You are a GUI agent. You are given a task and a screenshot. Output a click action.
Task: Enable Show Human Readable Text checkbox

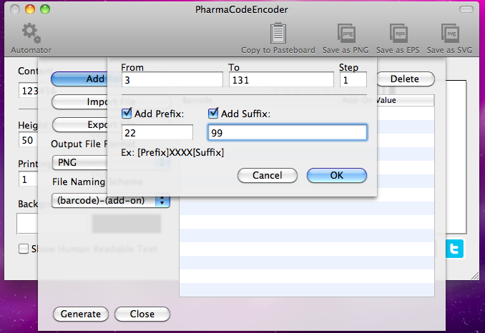click(x=24, y=249)
